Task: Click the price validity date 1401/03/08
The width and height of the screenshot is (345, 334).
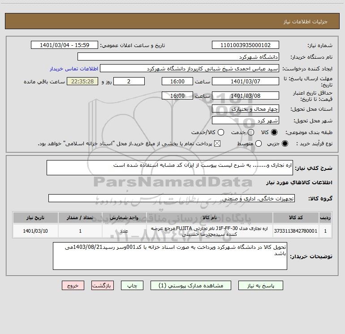Action: click(x=246, y=96)
